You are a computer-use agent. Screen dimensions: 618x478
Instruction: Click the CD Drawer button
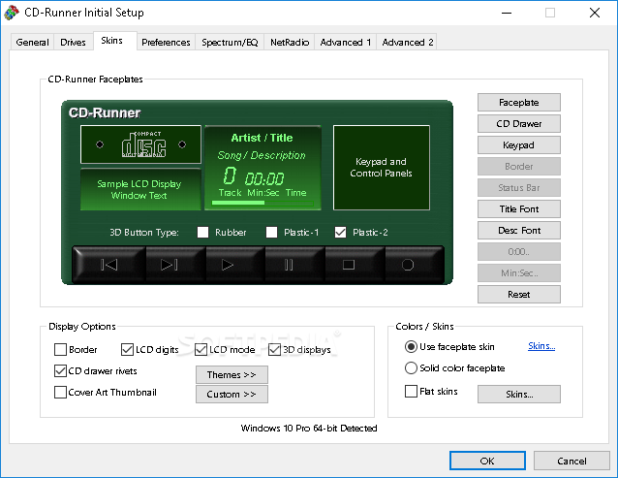click(519, 124)
